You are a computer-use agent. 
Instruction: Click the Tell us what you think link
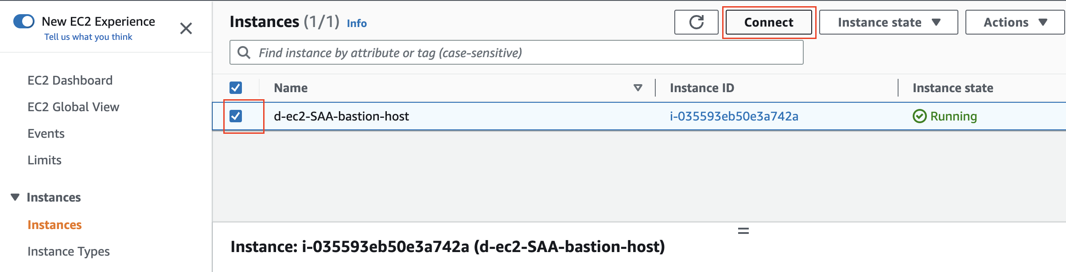88,37
